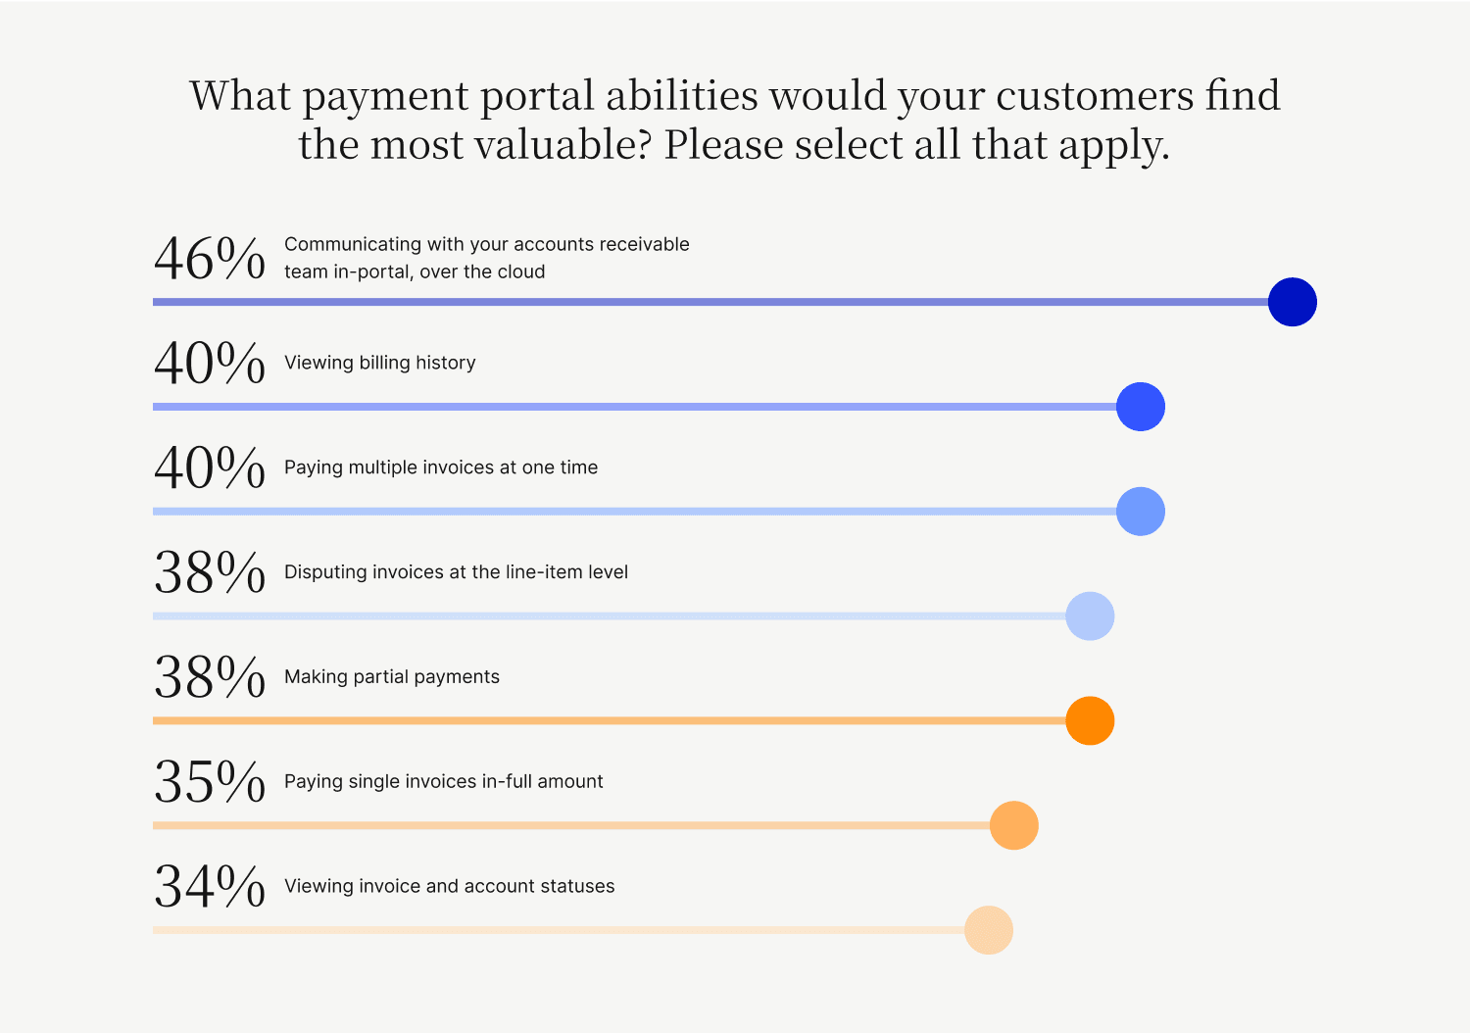Click the blue dot for Viewing billing history
This screenshot has height=1033, width=1470.
coord(1140,407)
